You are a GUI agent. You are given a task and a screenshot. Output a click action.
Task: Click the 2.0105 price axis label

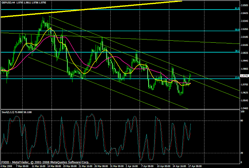(x=245, y=45)
